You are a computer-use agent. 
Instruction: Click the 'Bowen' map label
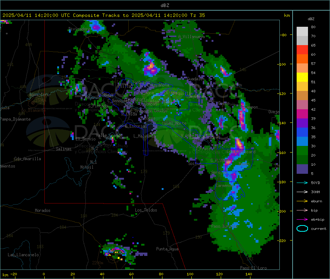pyautogui.click(x=244, y=164)
